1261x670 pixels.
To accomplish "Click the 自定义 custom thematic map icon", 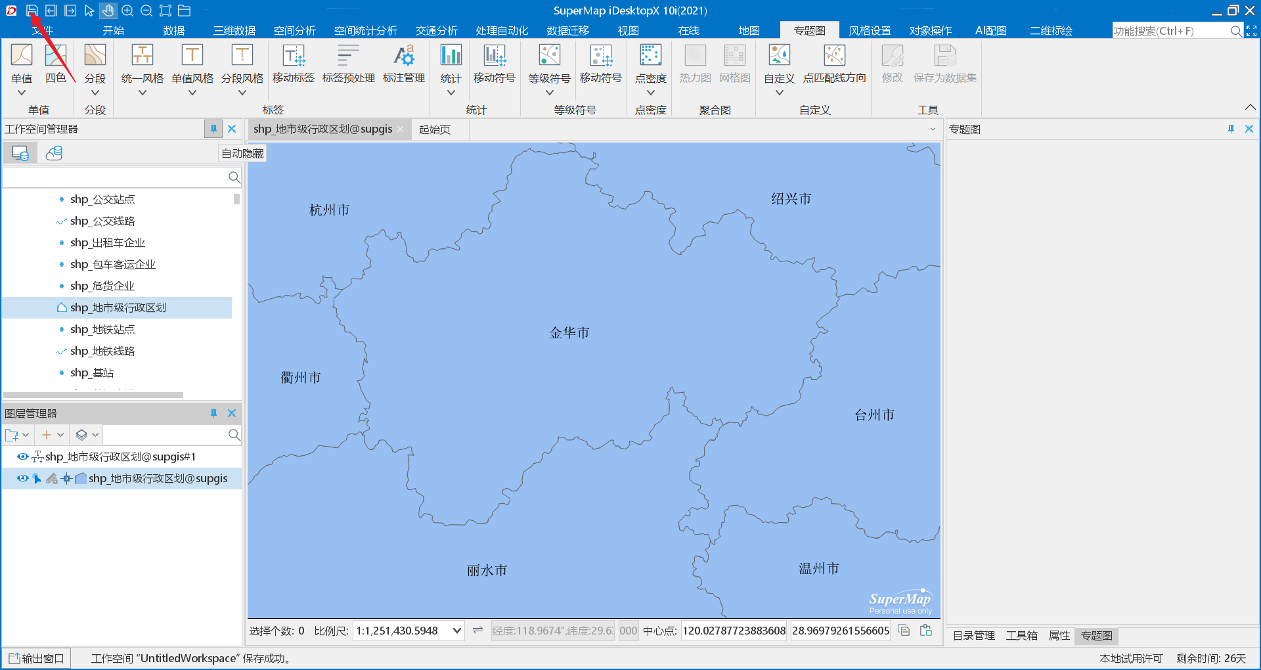I will tap(780, 55).
